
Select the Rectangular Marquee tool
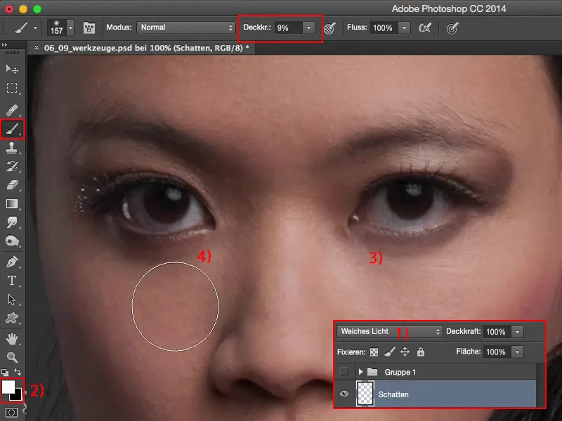coord(12,88)
